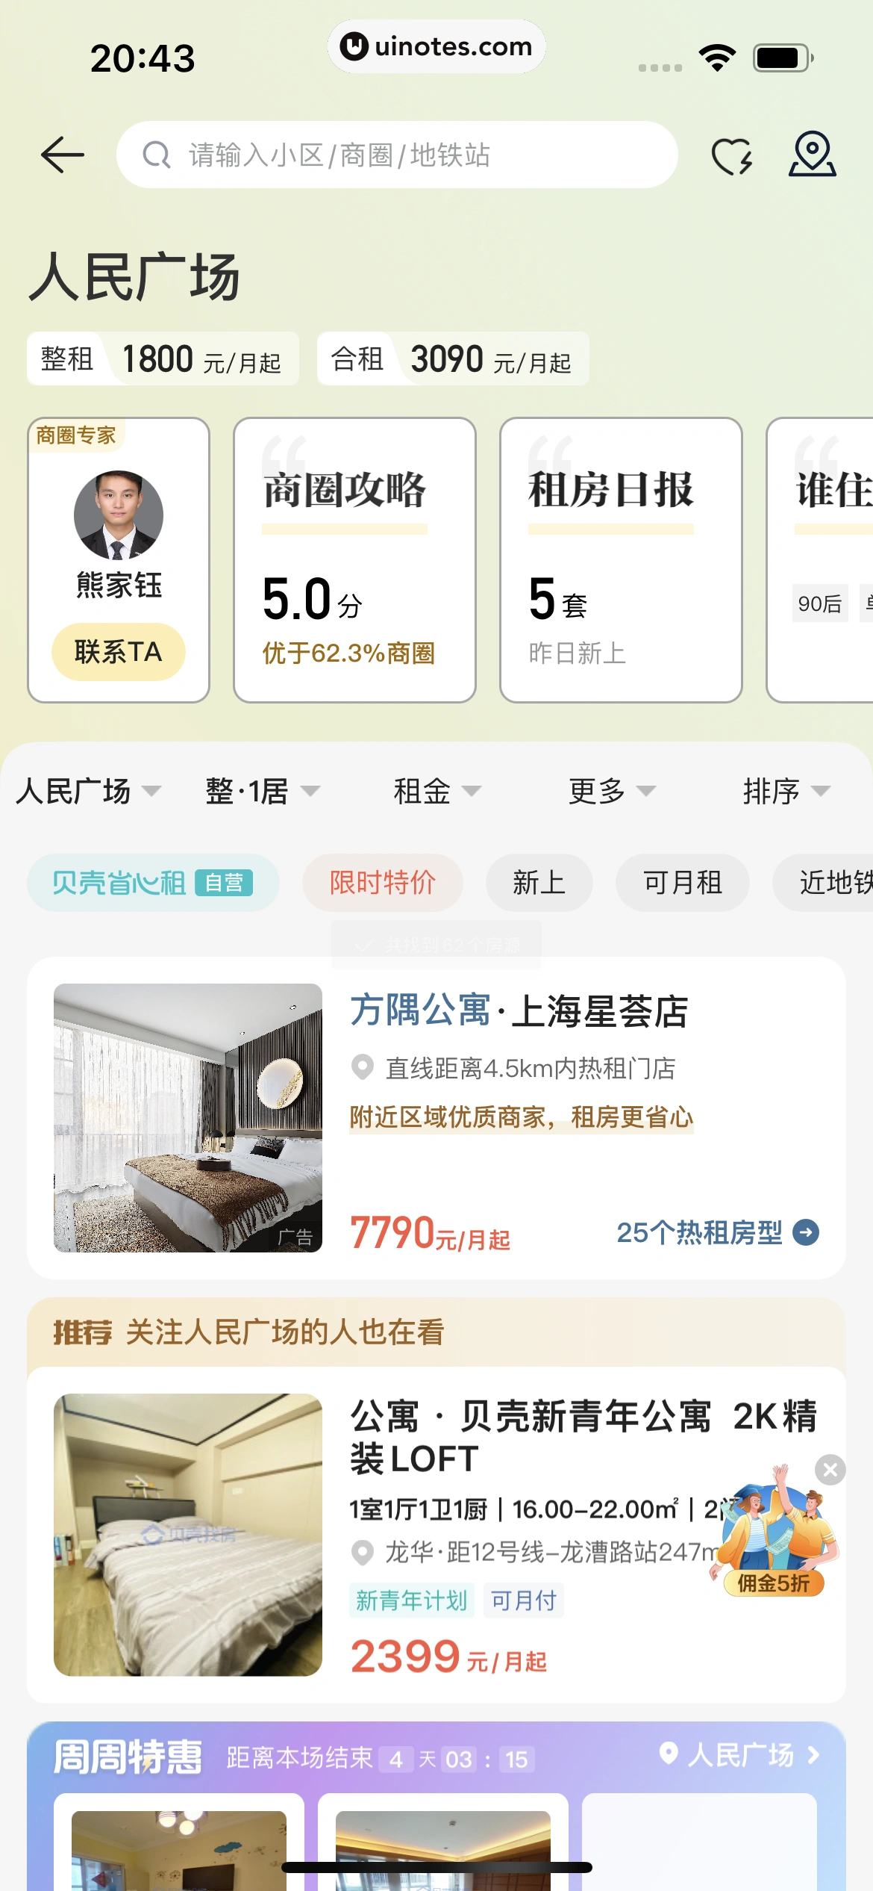The image size is (873, 1891).
Task: Open the 整·1居 room type dropdown
Action: (x=262, y=791)
